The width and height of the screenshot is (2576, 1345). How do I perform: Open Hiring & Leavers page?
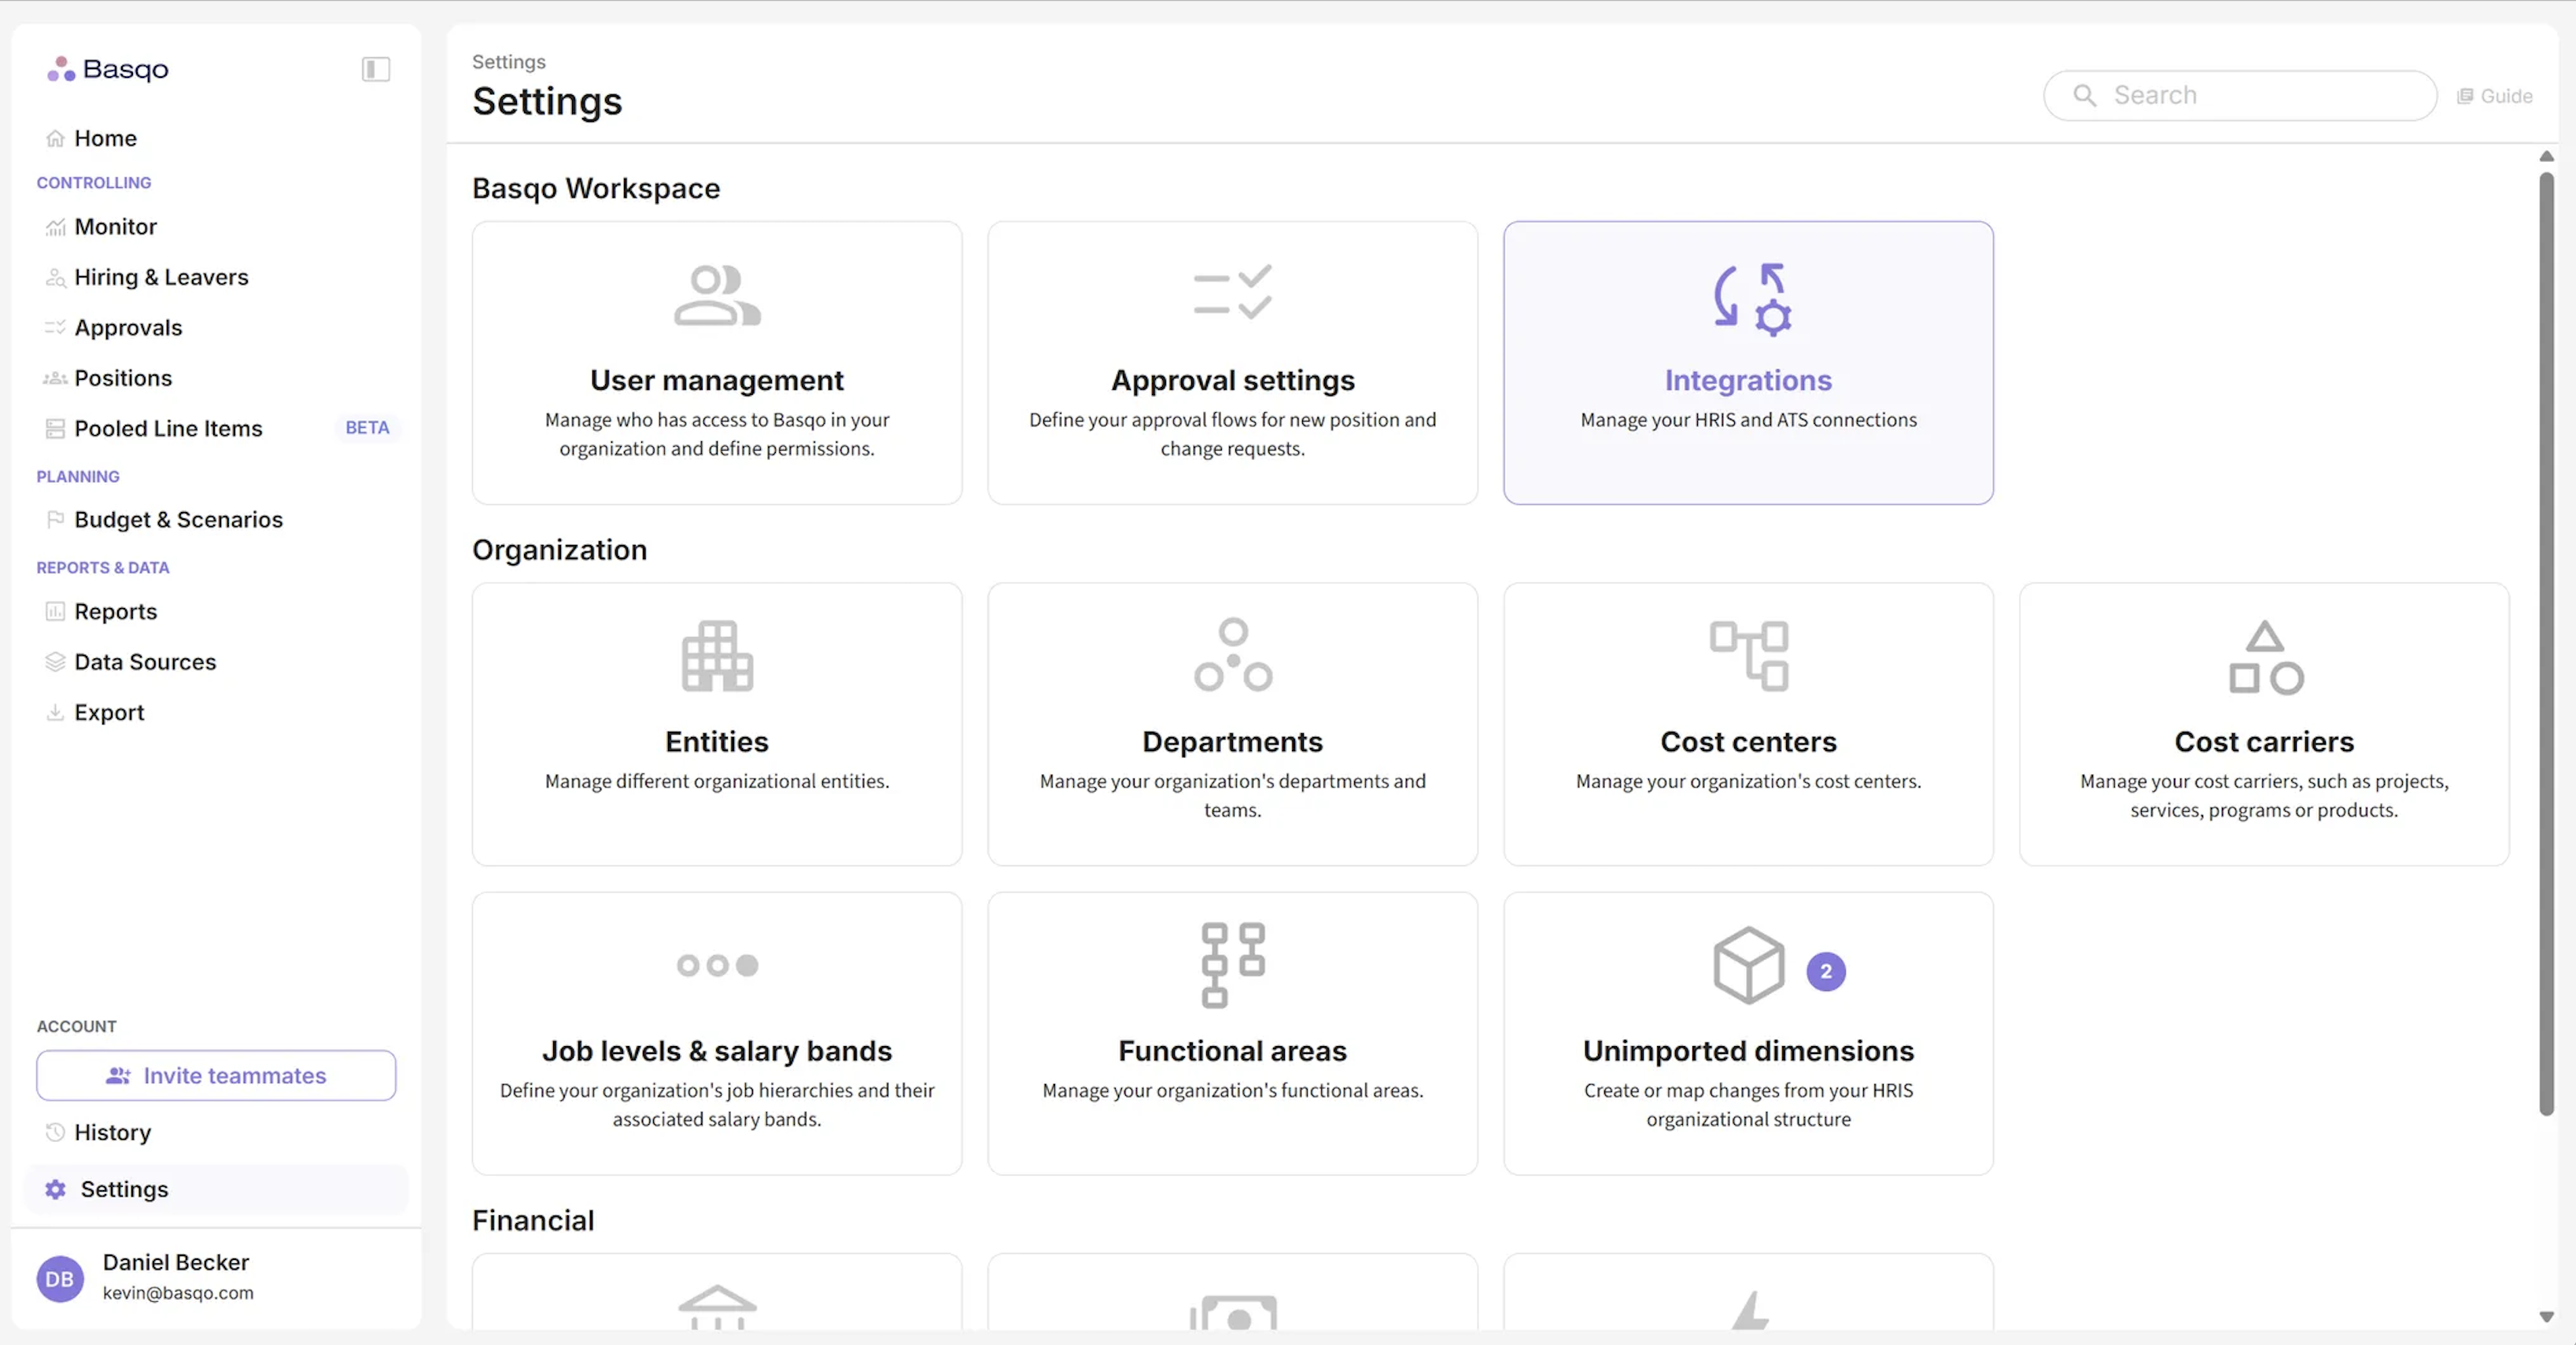click(161, 277)
